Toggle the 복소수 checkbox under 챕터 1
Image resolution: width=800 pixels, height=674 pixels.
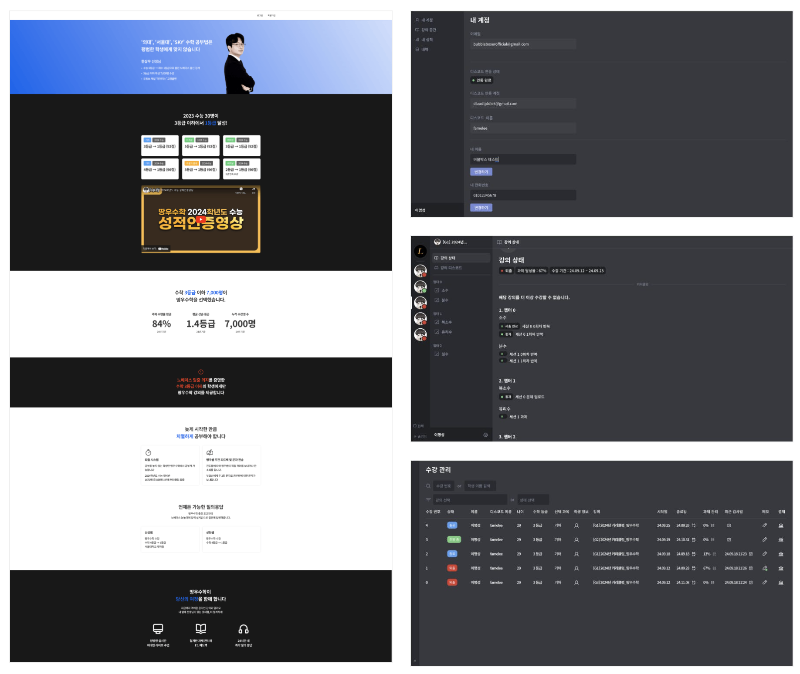[437, 322]
